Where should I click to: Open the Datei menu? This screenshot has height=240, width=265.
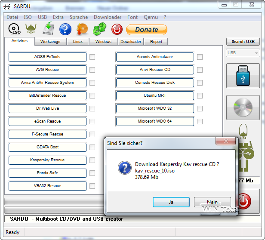[12, 17]
